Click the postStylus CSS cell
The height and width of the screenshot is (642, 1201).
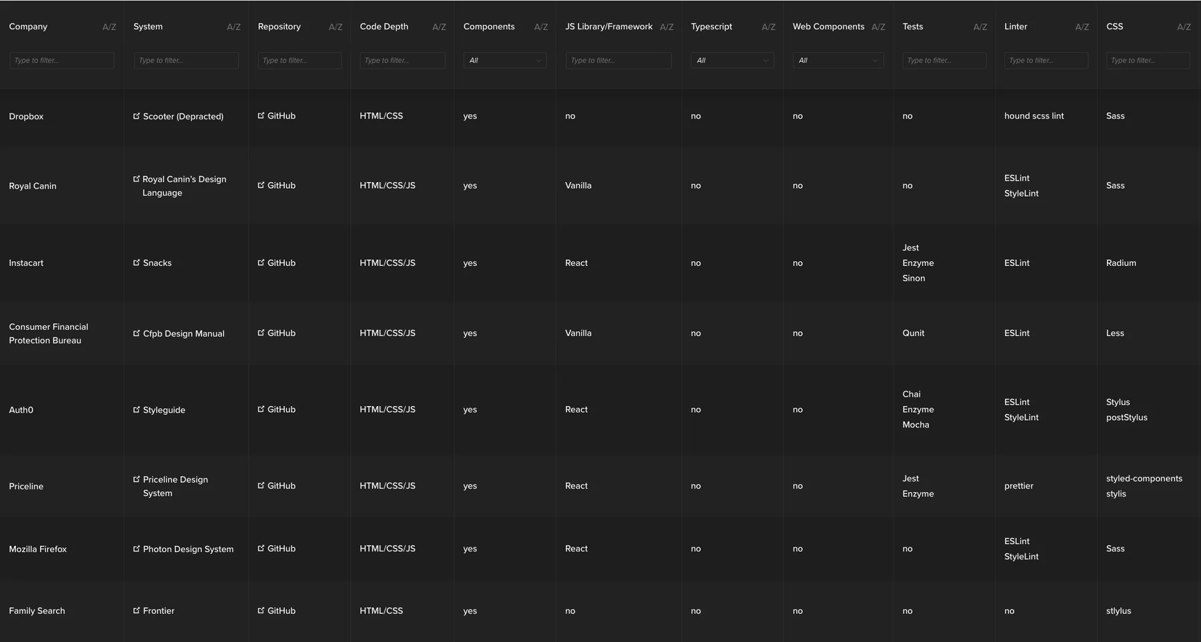(1127, 417)
